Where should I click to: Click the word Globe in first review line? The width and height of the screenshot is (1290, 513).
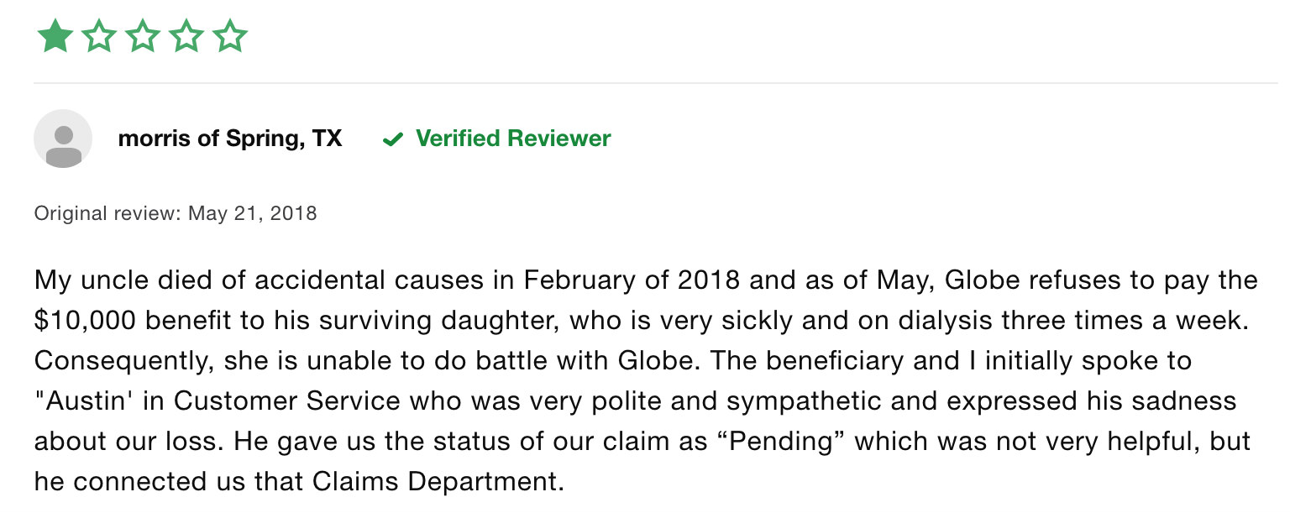(x=980, y=280)
